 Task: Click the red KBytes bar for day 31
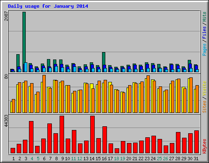[x=196, y=142]
